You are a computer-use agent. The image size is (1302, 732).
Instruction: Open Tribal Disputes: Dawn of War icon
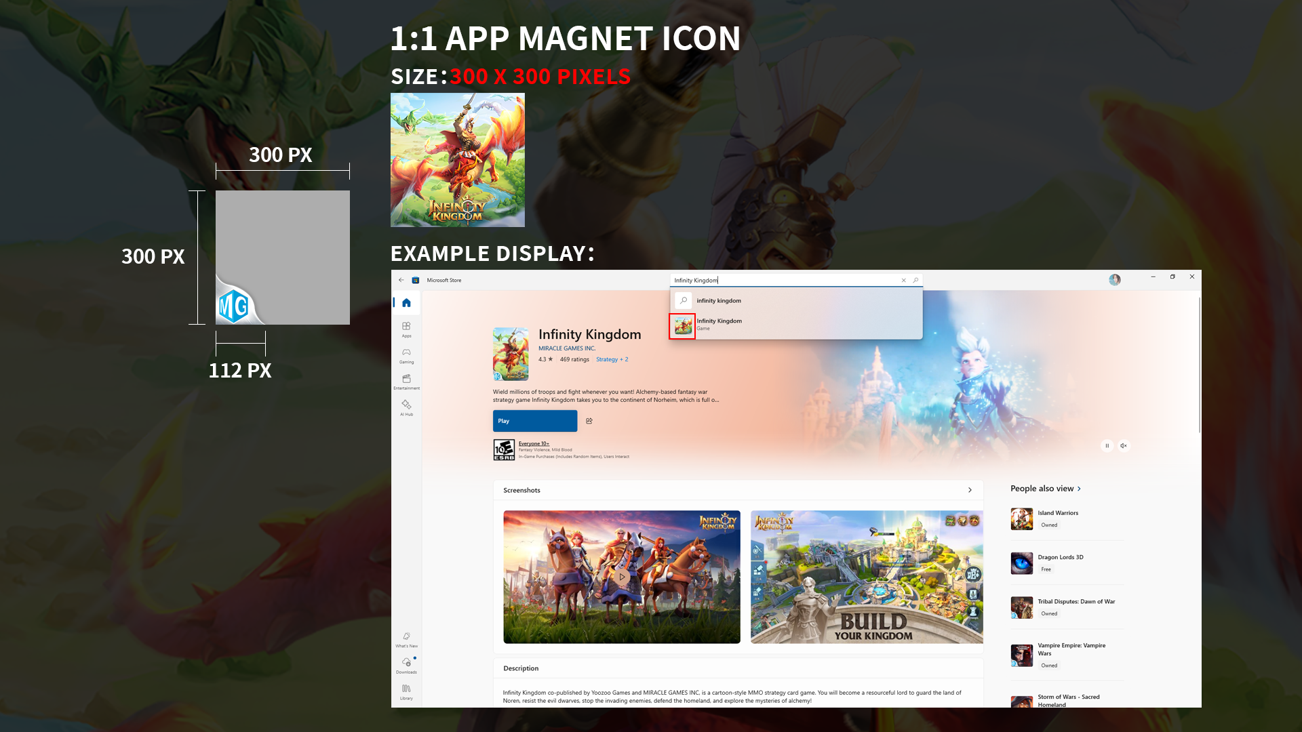click(x=1021, y=607)
